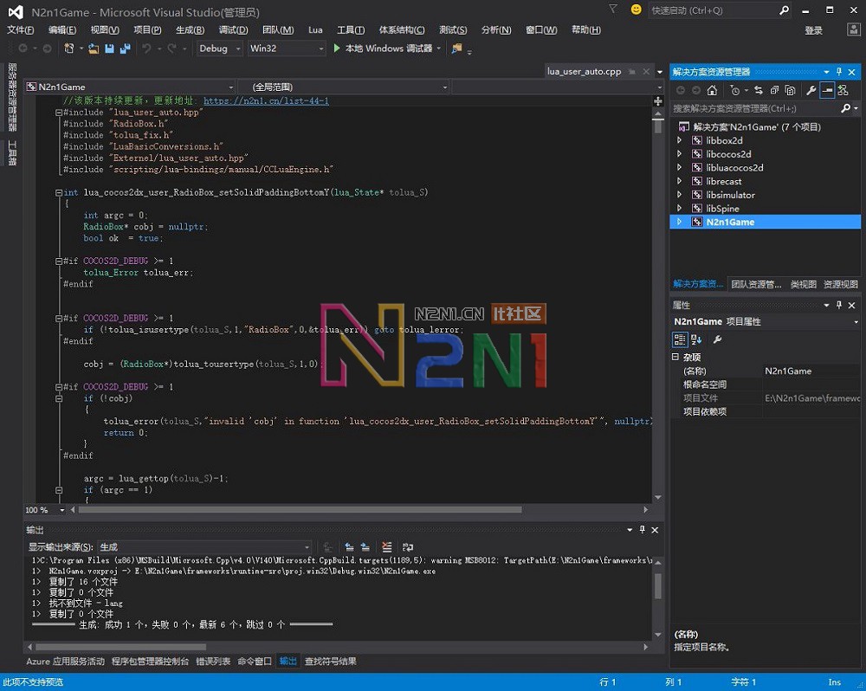The width and height of the screenshot is (866, 691).
Task: Toggle auto-hide pin on Solution Explorer panel
Action: pyautogui.click(x=841, y=72)
